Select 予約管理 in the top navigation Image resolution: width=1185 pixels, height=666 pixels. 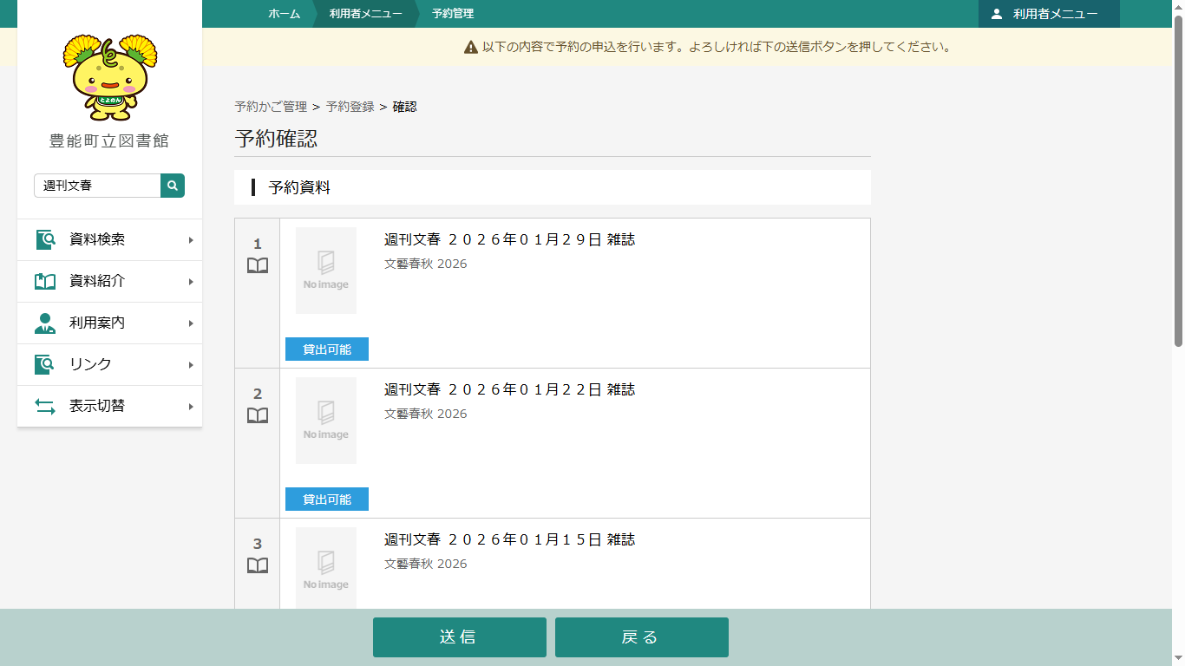coord(453,14)
